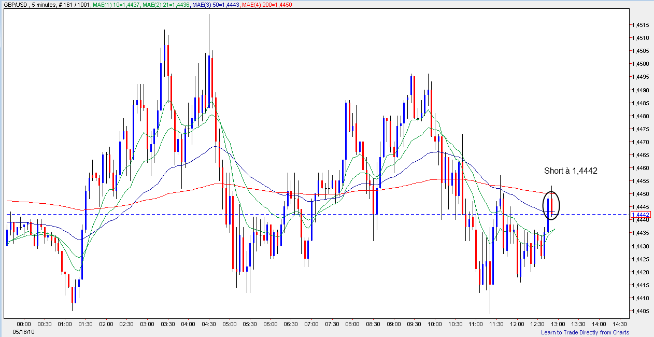Click the 1,4410 price axis label
Image resolution: width=654 pixels, height=337 pixels.
640,298
